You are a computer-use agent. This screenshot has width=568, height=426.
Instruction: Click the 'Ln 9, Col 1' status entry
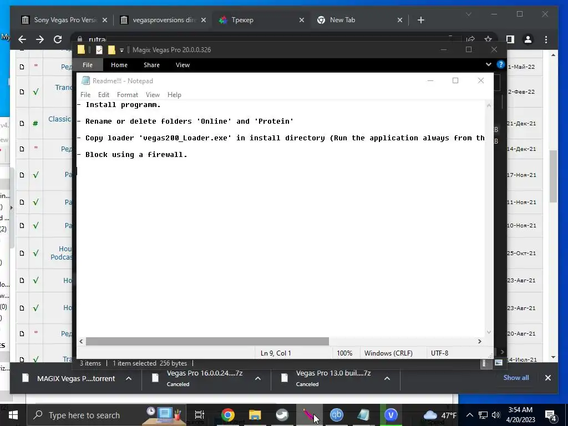coord(276,353)
